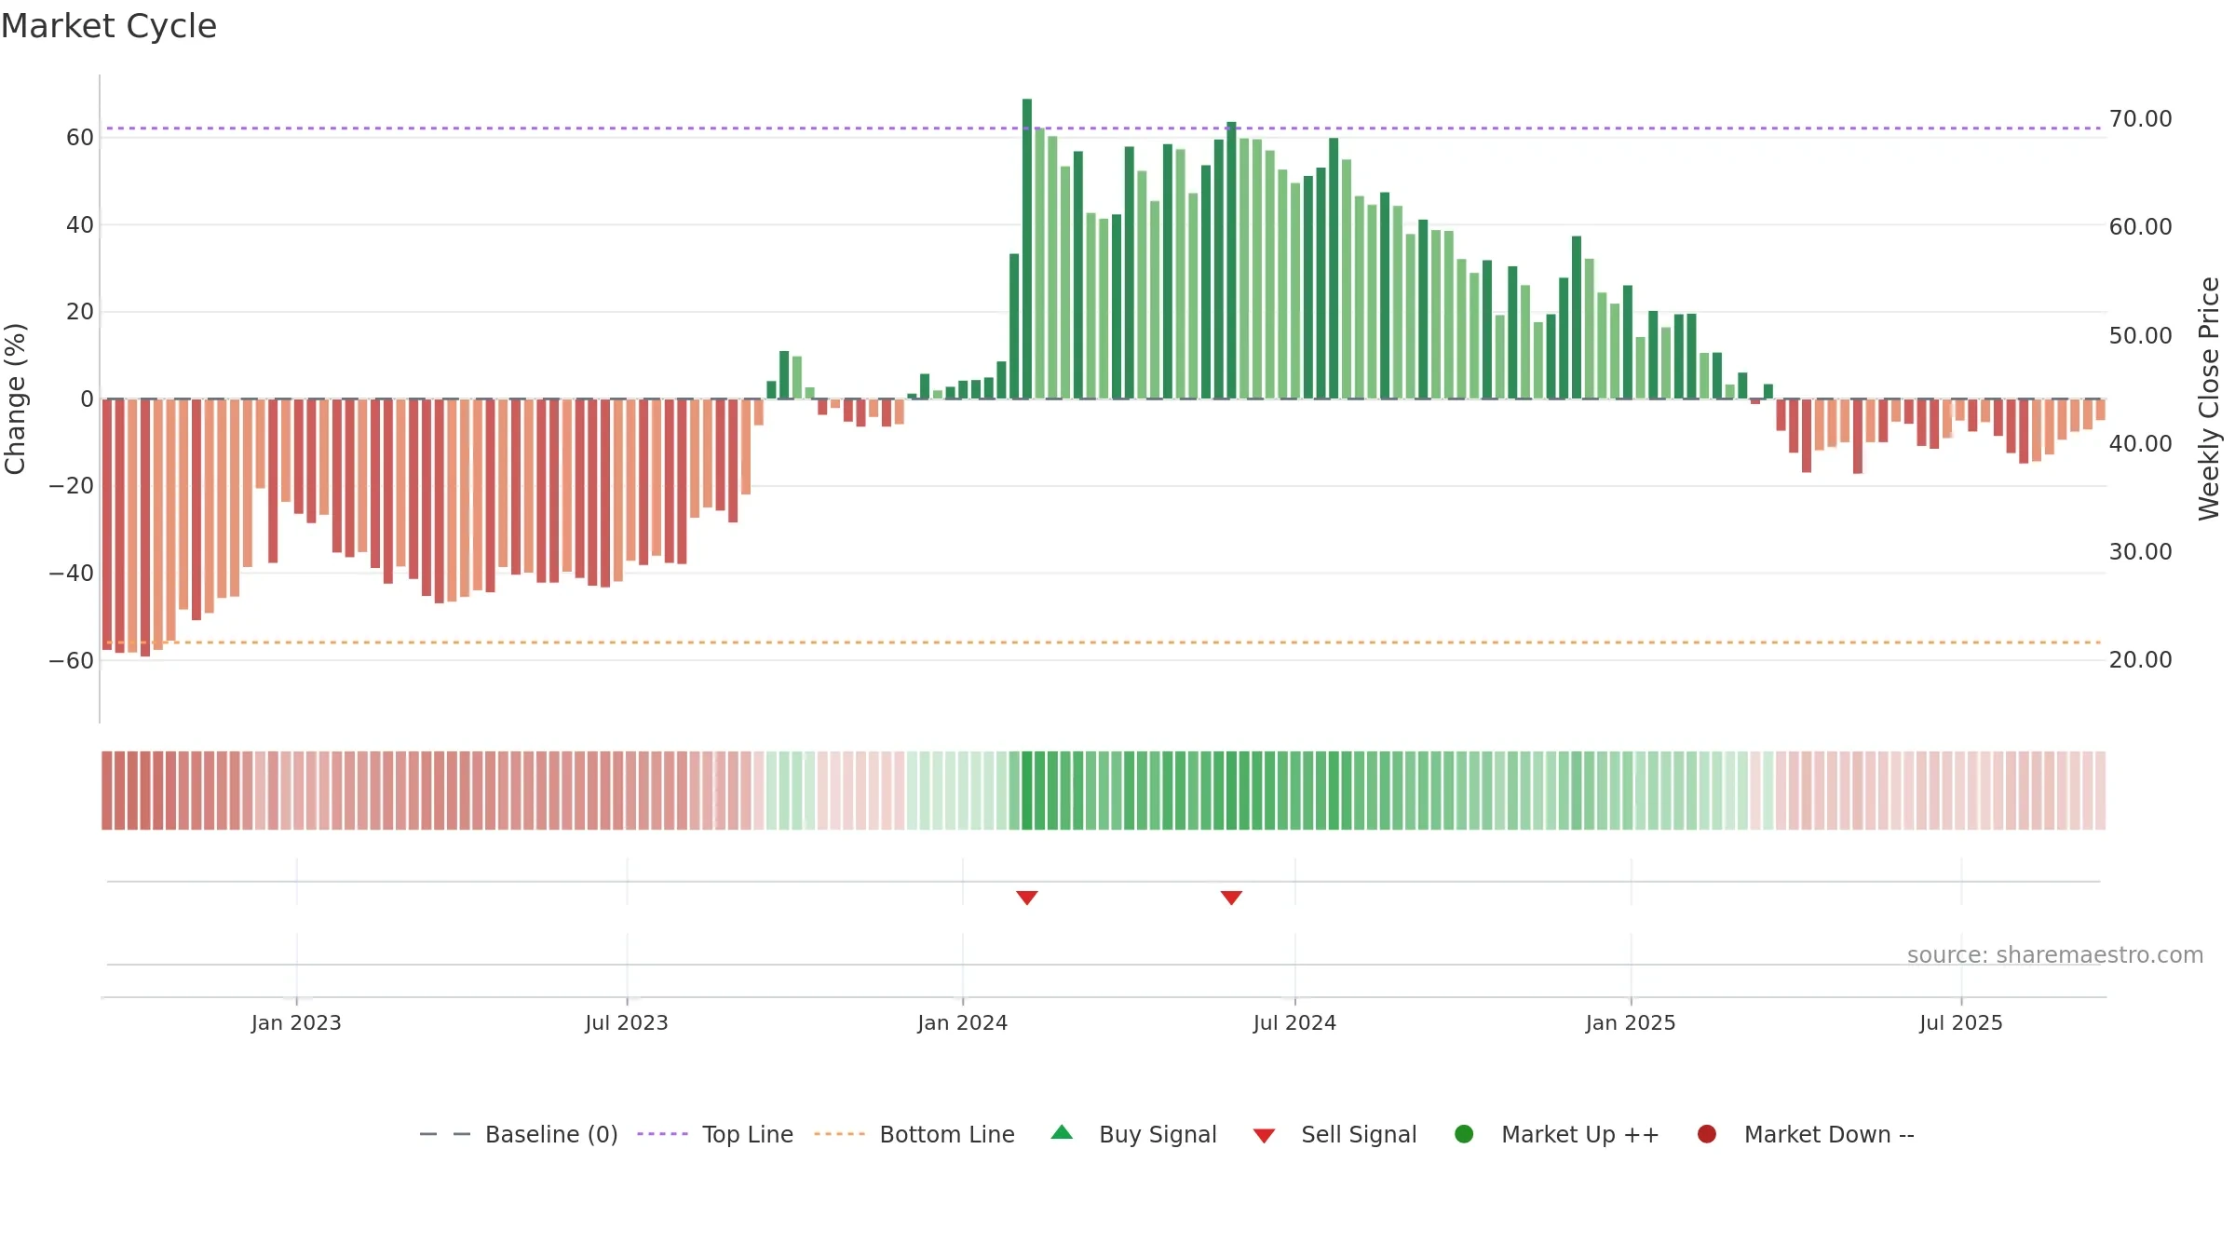Viewport: 2235px width, 1257px height.
Task: Click the Jul 2023 axis label
Action: coord(627,1022)
